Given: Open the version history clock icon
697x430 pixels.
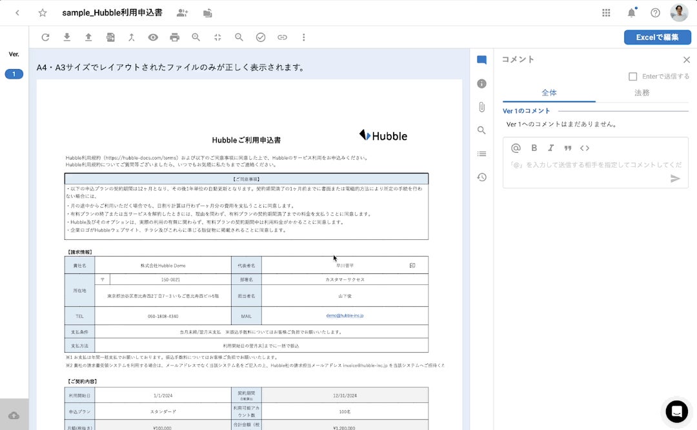Looking at the screenshot, I should [481, 177].
